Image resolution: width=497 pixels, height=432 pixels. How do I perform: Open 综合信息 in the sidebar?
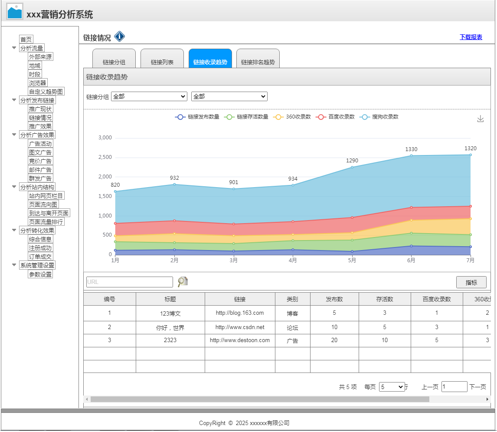(40, 239)
